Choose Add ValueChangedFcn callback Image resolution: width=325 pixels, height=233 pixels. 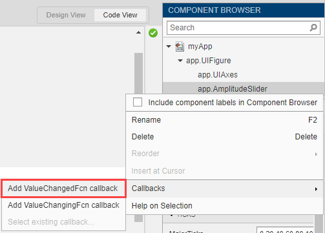click(x=63, y=188)
